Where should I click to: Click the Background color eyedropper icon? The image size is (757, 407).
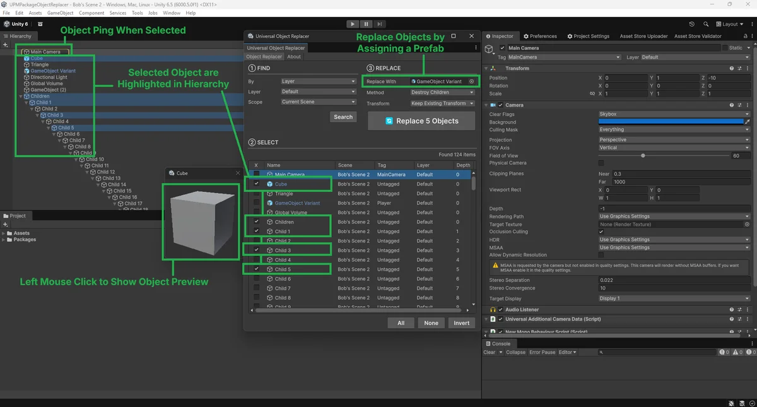coord(748,122)
